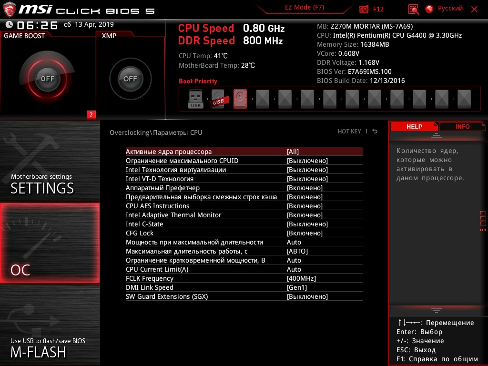Open the M-FLASH section

(50, 325)
